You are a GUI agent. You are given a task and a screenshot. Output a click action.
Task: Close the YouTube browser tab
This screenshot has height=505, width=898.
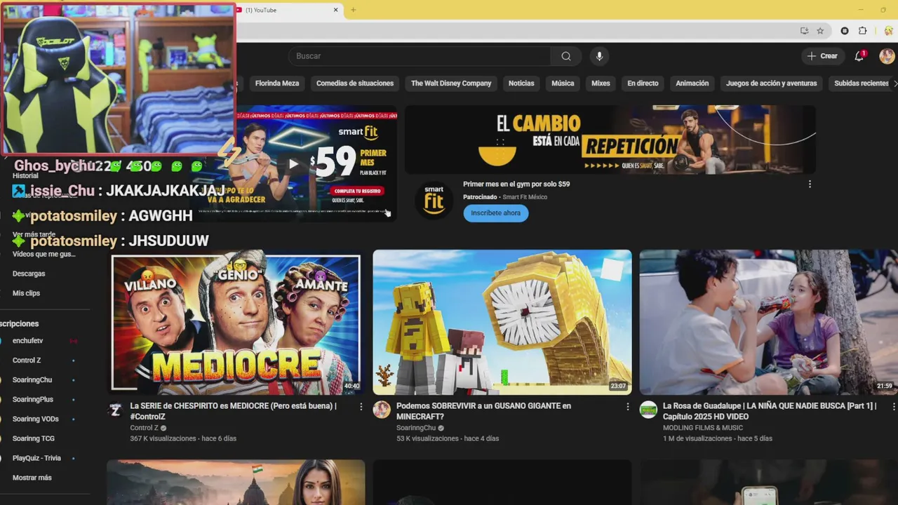(335, 10)
